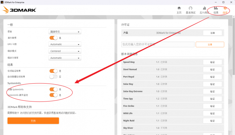Open the Options gear icon
Image resolution: width=235 pixels, height=135 pixels.
[225, 8]
